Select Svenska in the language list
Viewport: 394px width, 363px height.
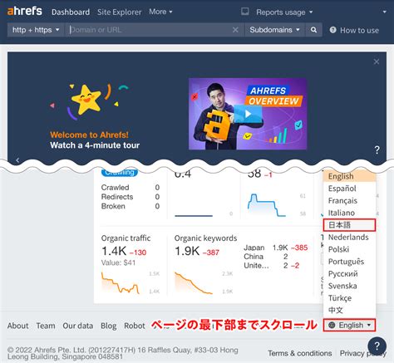click(349, 286)
